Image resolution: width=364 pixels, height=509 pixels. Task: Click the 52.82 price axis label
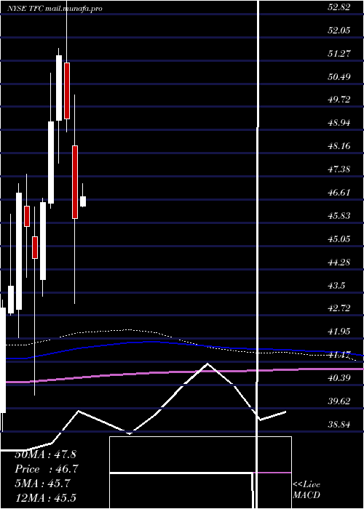tap(339, 7)
